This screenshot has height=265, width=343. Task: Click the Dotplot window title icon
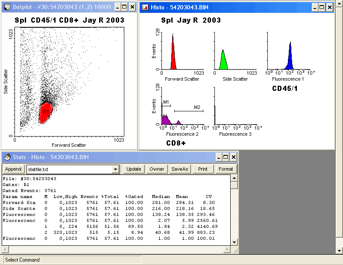(7, 7)
